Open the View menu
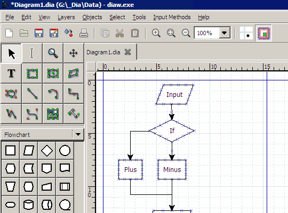Viewport: 288px width, 213px height. pyautogui.click(x=44, y=17)
